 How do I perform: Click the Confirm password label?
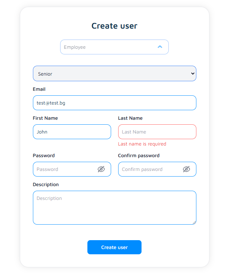click(139, 155)
